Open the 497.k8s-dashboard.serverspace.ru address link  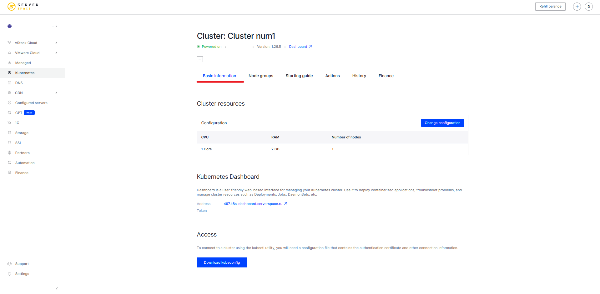tap(253, 204)
